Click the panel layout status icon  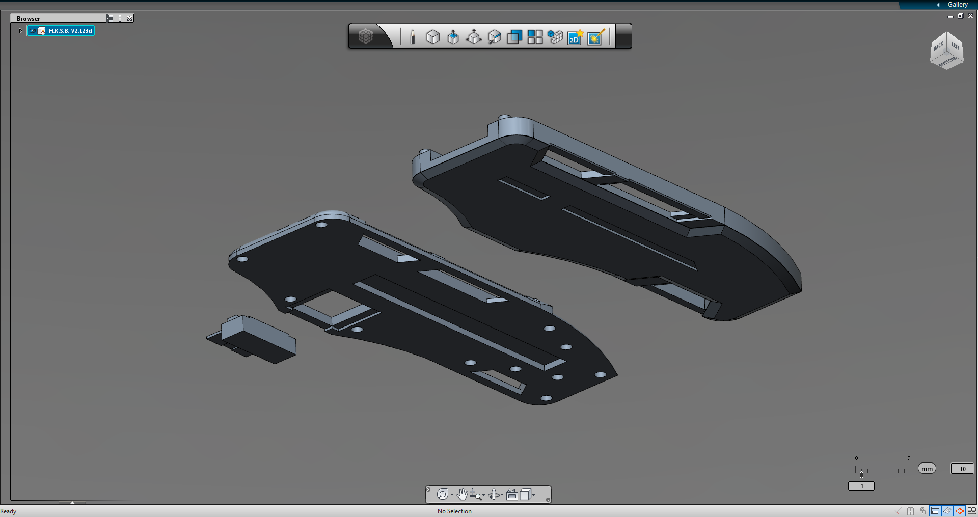coord(972,511)
